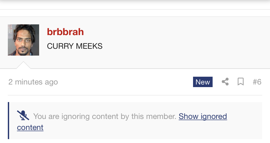Click the "Show ignored" link text
The image size is (270, 143).
coord(202,116)
